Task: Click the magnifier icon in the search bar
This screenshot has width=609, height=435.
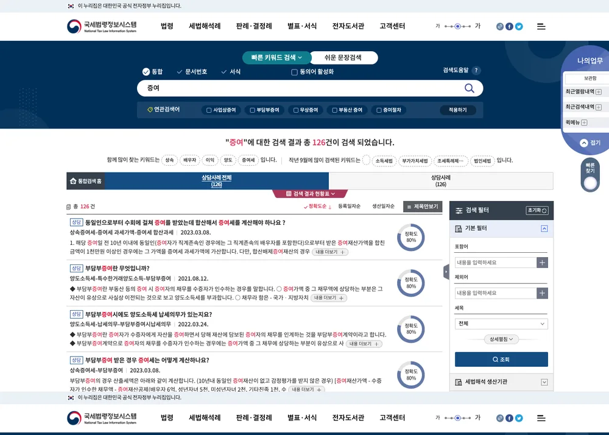Action: tap(469, 88)
